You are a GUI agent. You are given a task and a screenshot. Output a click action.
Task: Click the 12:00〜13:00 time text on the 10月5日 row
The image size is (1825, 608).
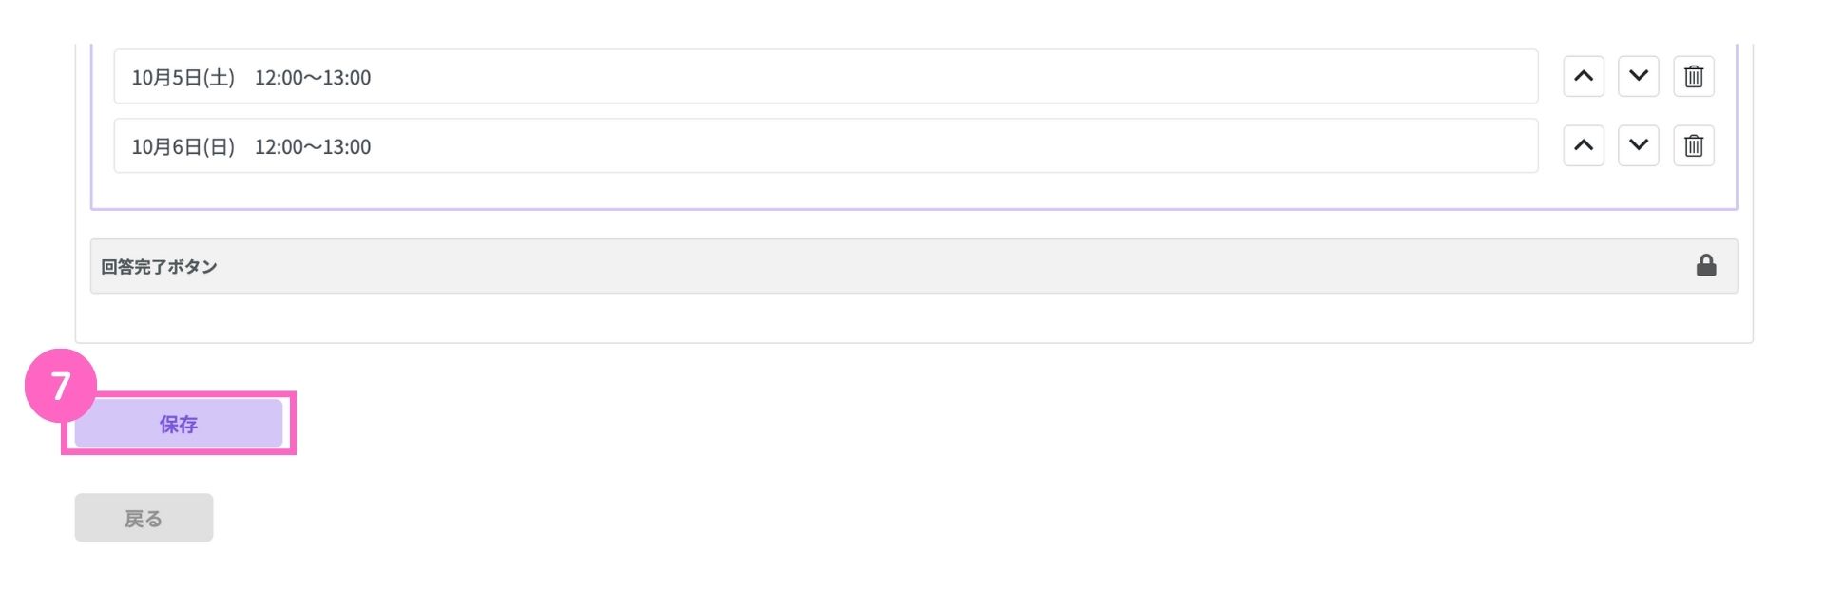313,78
